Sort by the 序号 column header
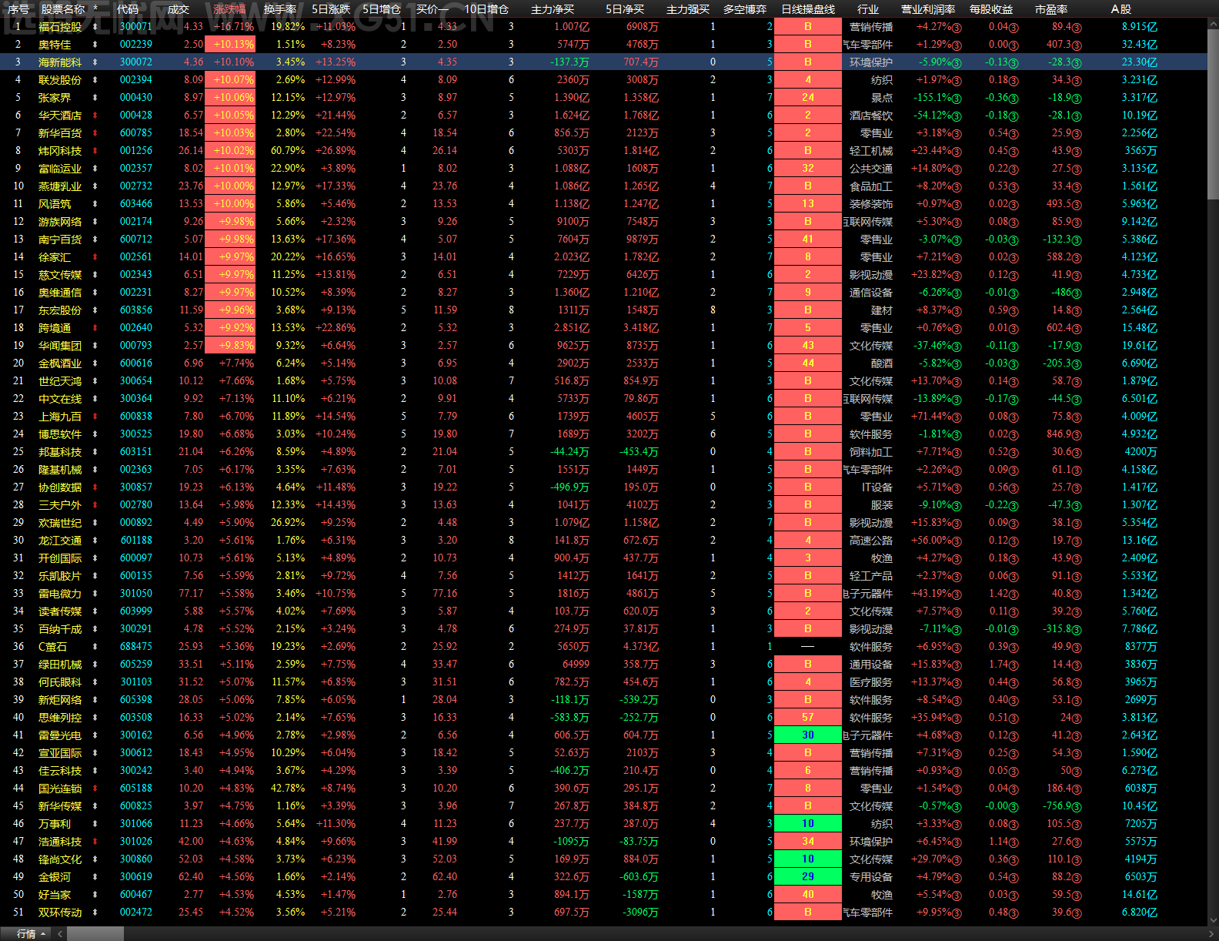Image resolution: width=1219 pixels, height=941 pixels. tap(18, 9)
